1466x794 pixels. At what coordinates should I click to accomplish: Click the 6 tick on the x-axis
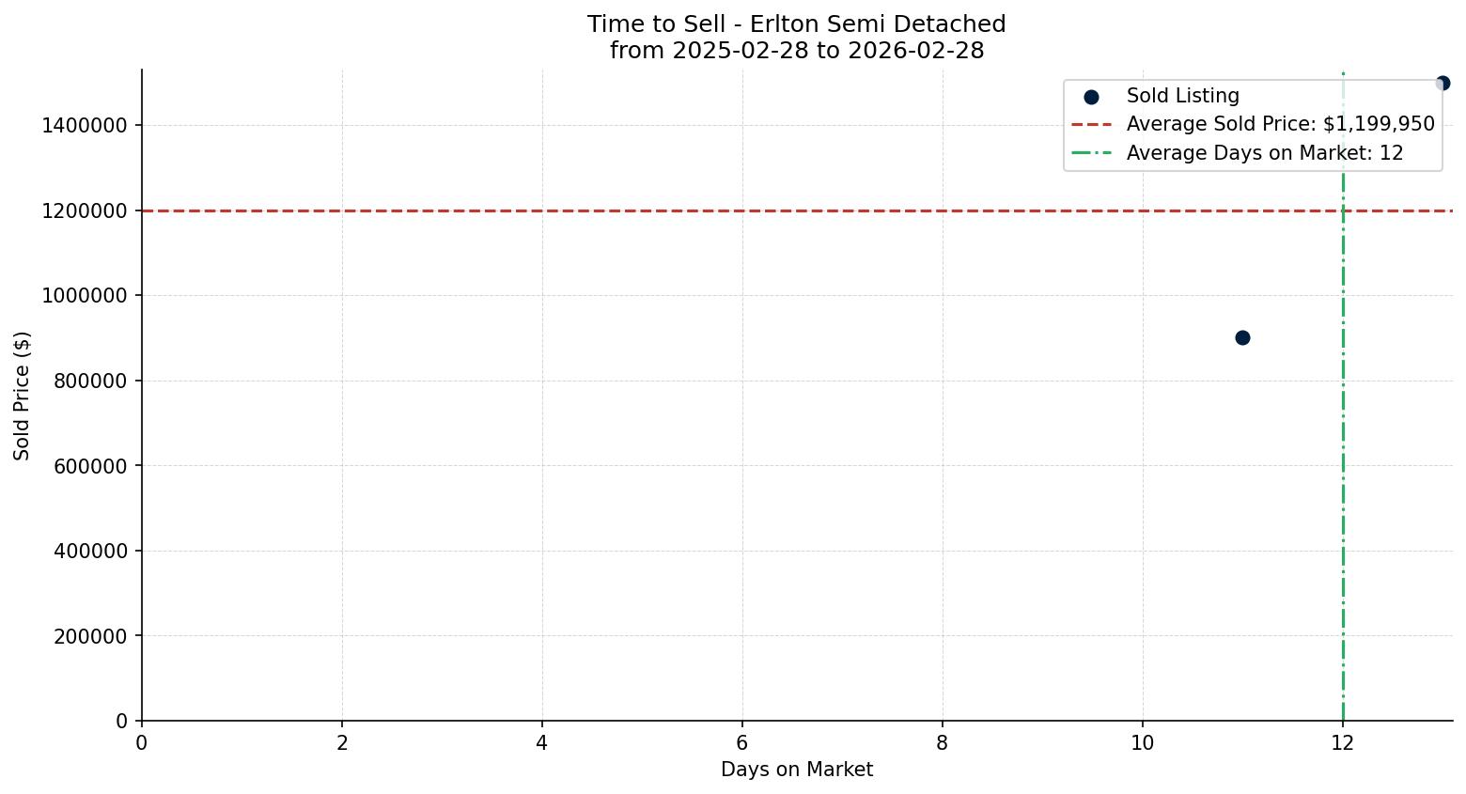(x=742, y=743)
